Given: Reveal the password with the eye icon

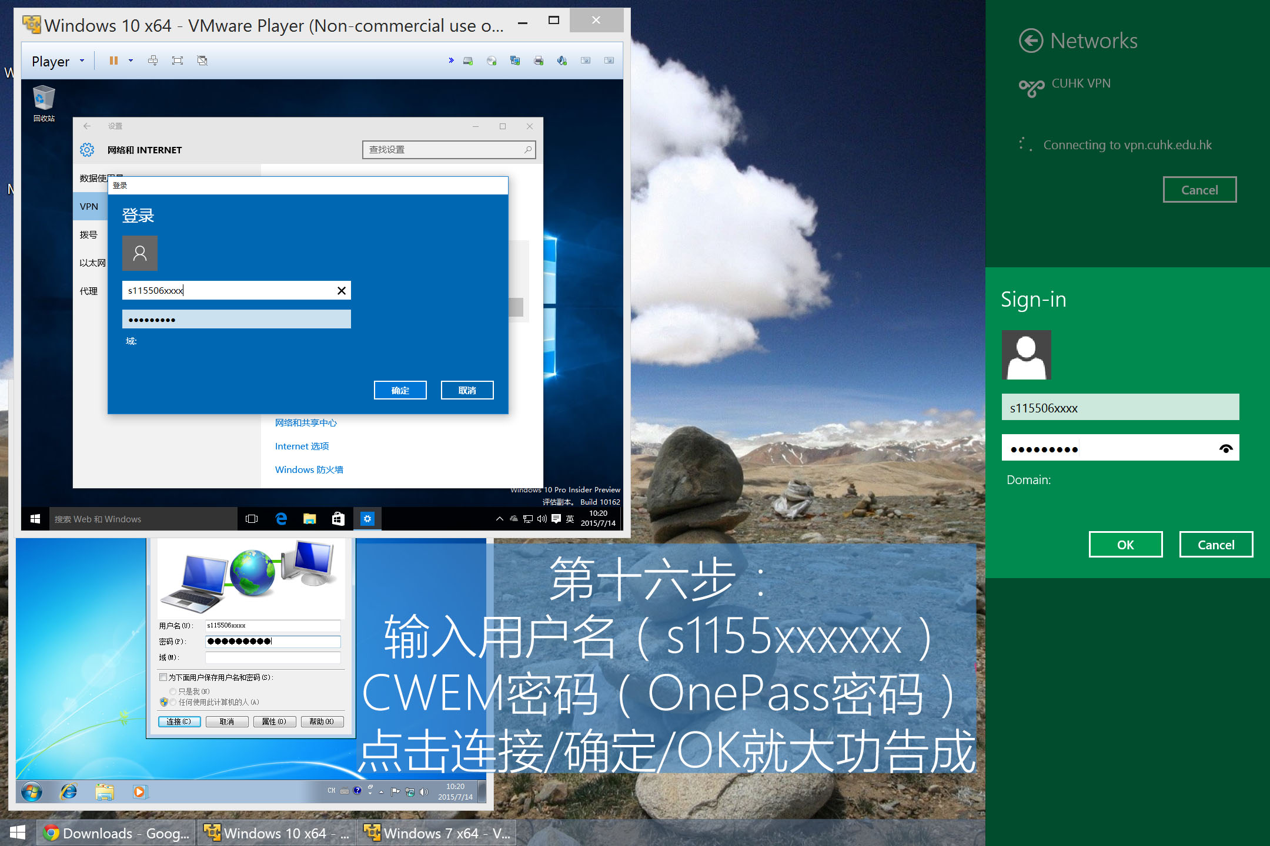Looking at the screenshot, I should click(1226, 448).
